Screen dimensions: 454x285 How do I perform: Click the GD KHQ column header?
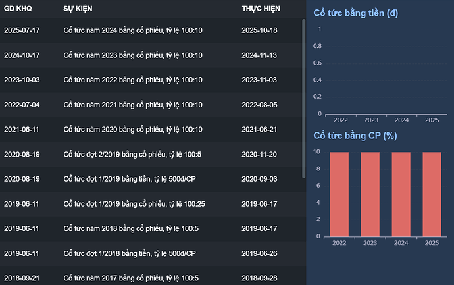click(x=18, y=9)
